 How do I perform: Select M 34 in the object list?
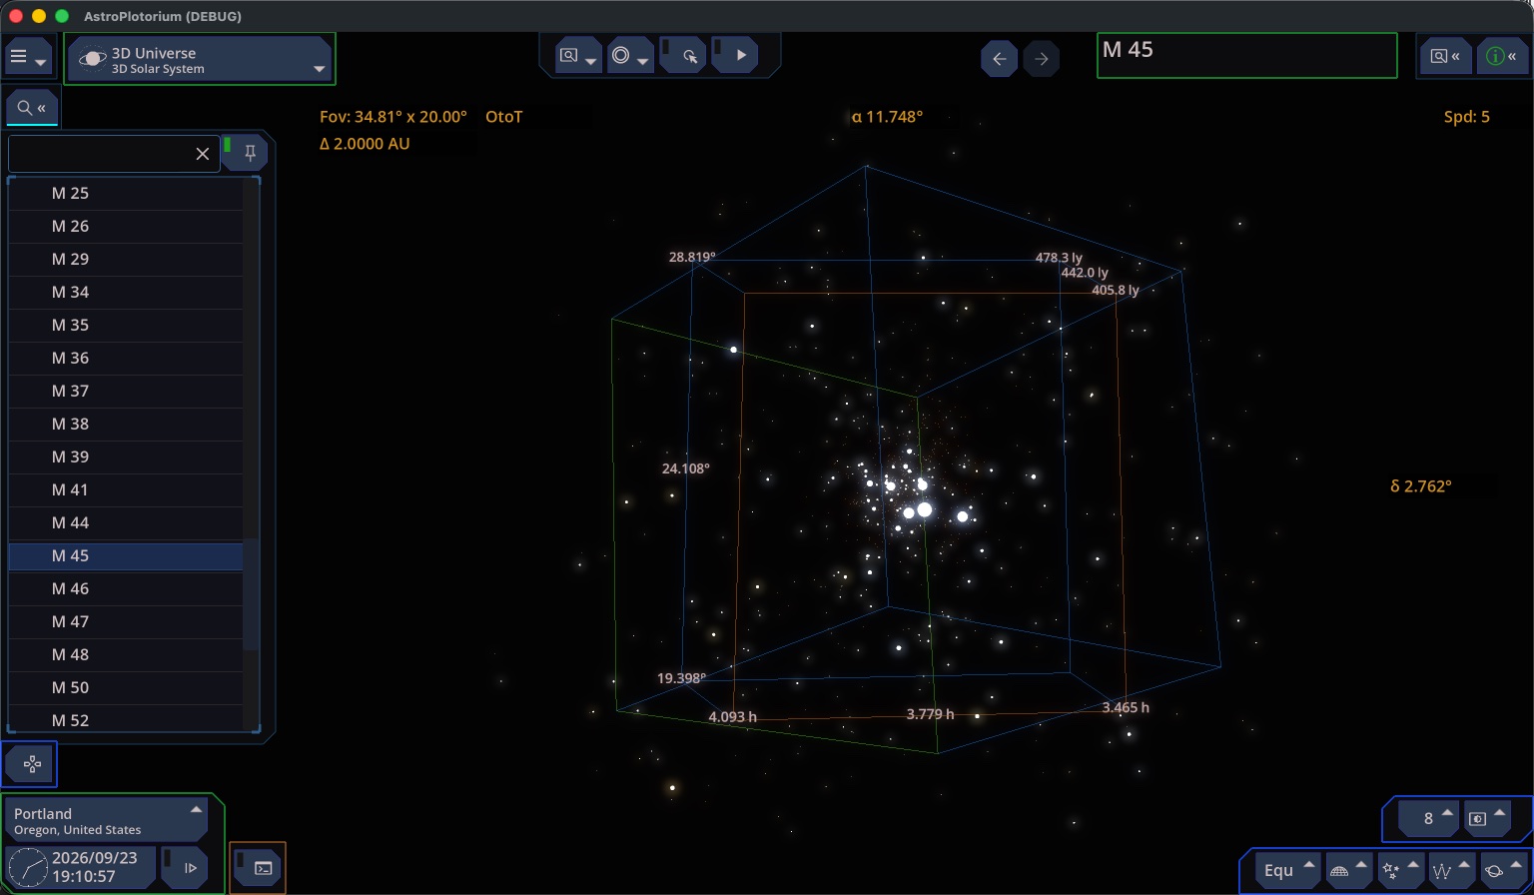pos(126,292)
